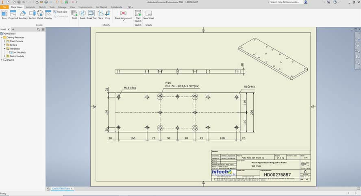Click the Break Out tool
Image resolution: width=361 pixels, height=196 pixels.
pos(91,15)
